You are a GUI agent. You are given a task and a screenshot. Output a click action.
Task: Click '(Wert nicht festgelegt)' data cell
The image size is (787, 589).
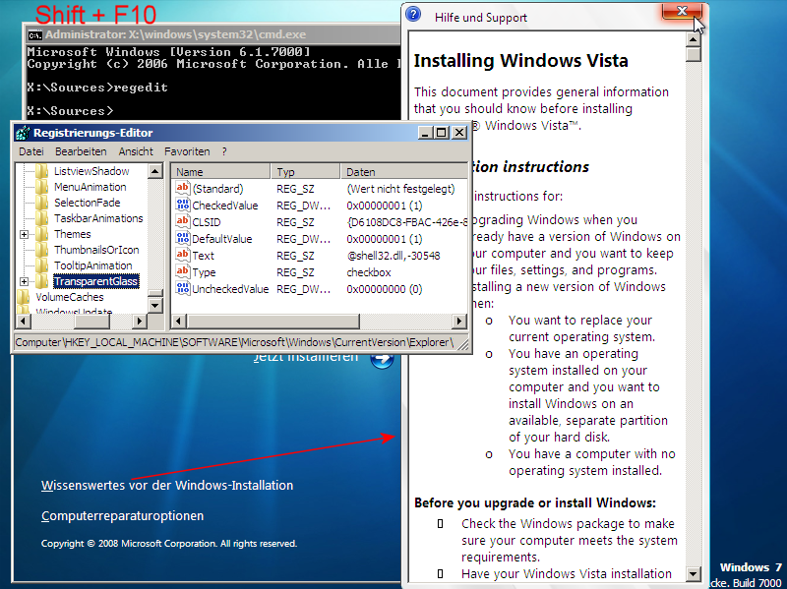(400, 189)
